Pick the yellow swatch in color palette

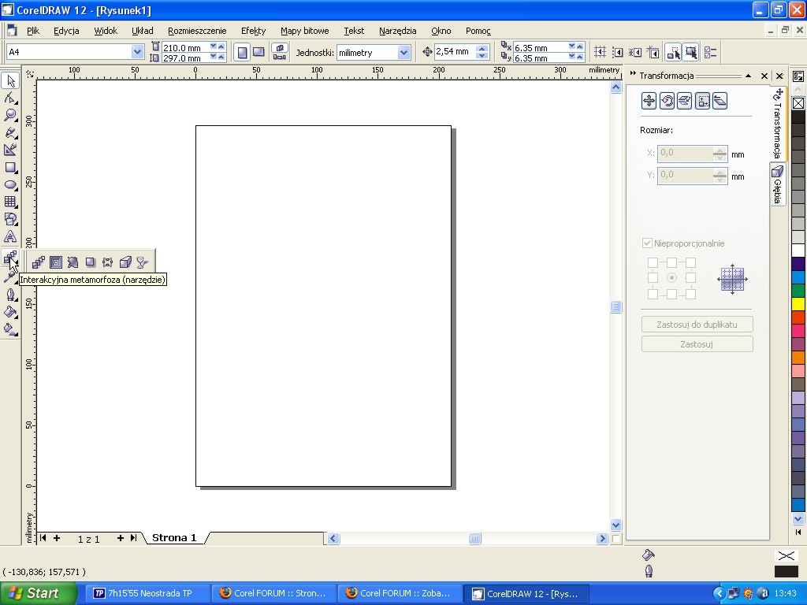coord(798,304)
